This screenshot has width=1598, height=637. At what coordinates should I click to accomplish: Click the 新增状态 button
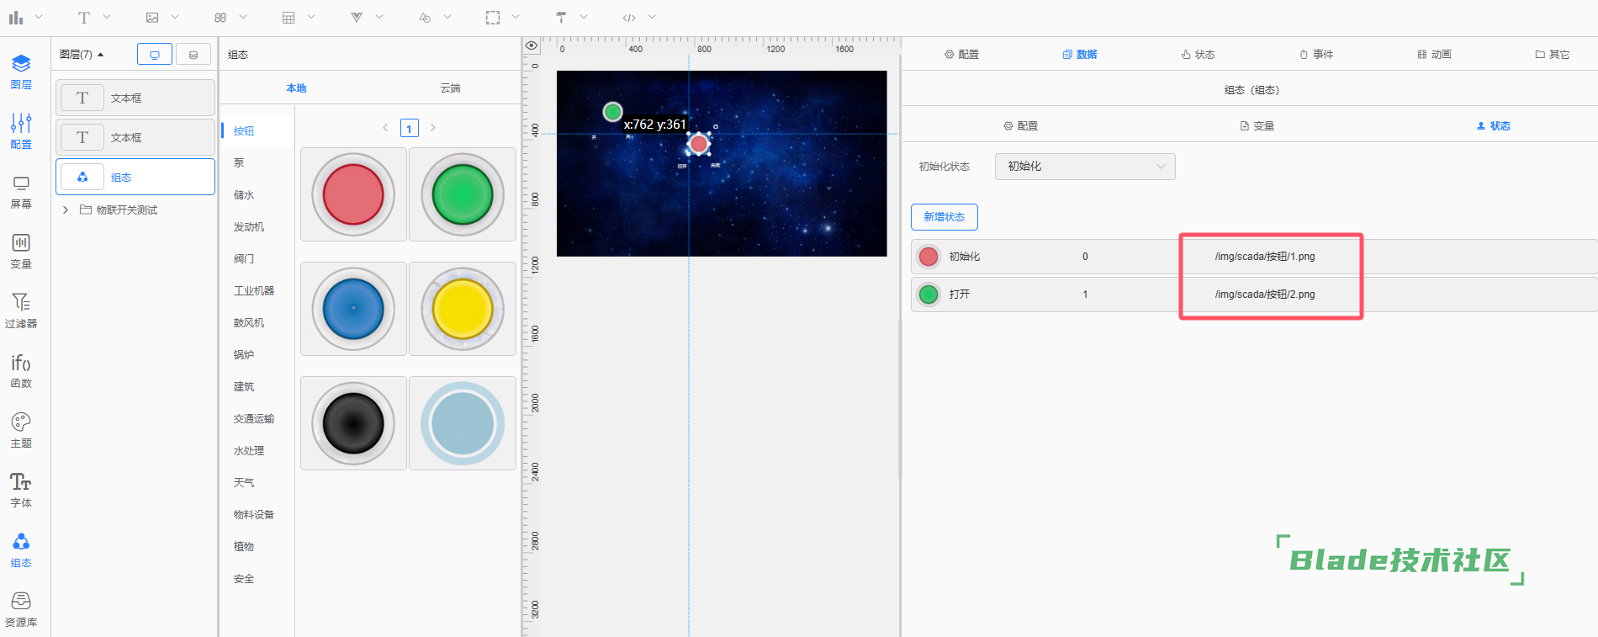tap(944, 217)
